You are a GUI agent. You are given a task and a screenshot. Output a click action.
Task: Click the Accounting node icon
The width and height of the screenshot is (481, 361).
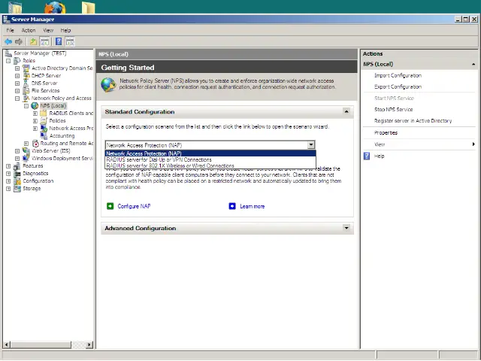pos(44,135)
